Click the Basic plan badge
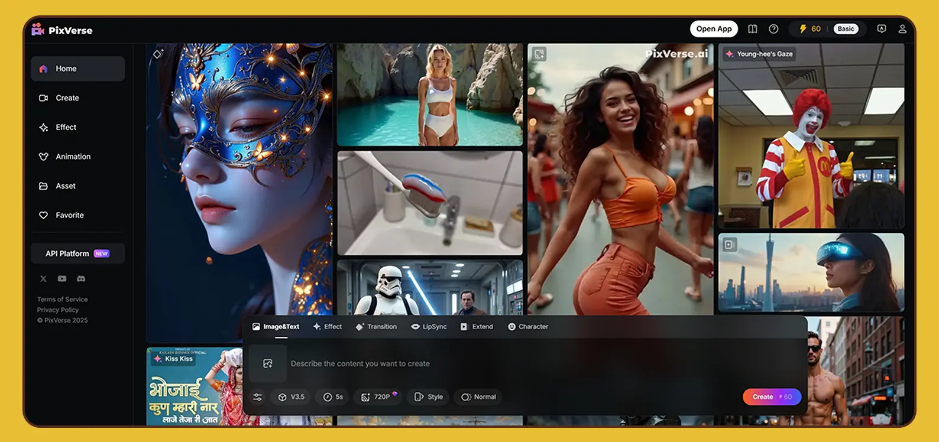 pyautogui.click(x=846, y=29)
